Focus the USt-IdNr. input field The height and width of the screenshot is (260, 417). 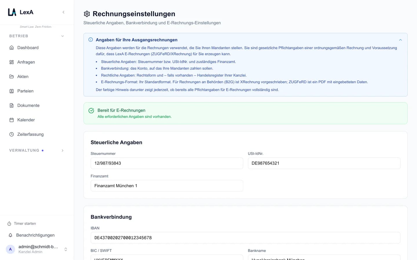coord(324,163)
